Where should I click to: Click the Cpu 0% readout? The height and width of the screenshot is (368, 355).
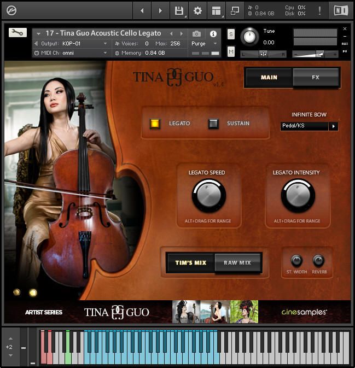pos(295,8)
